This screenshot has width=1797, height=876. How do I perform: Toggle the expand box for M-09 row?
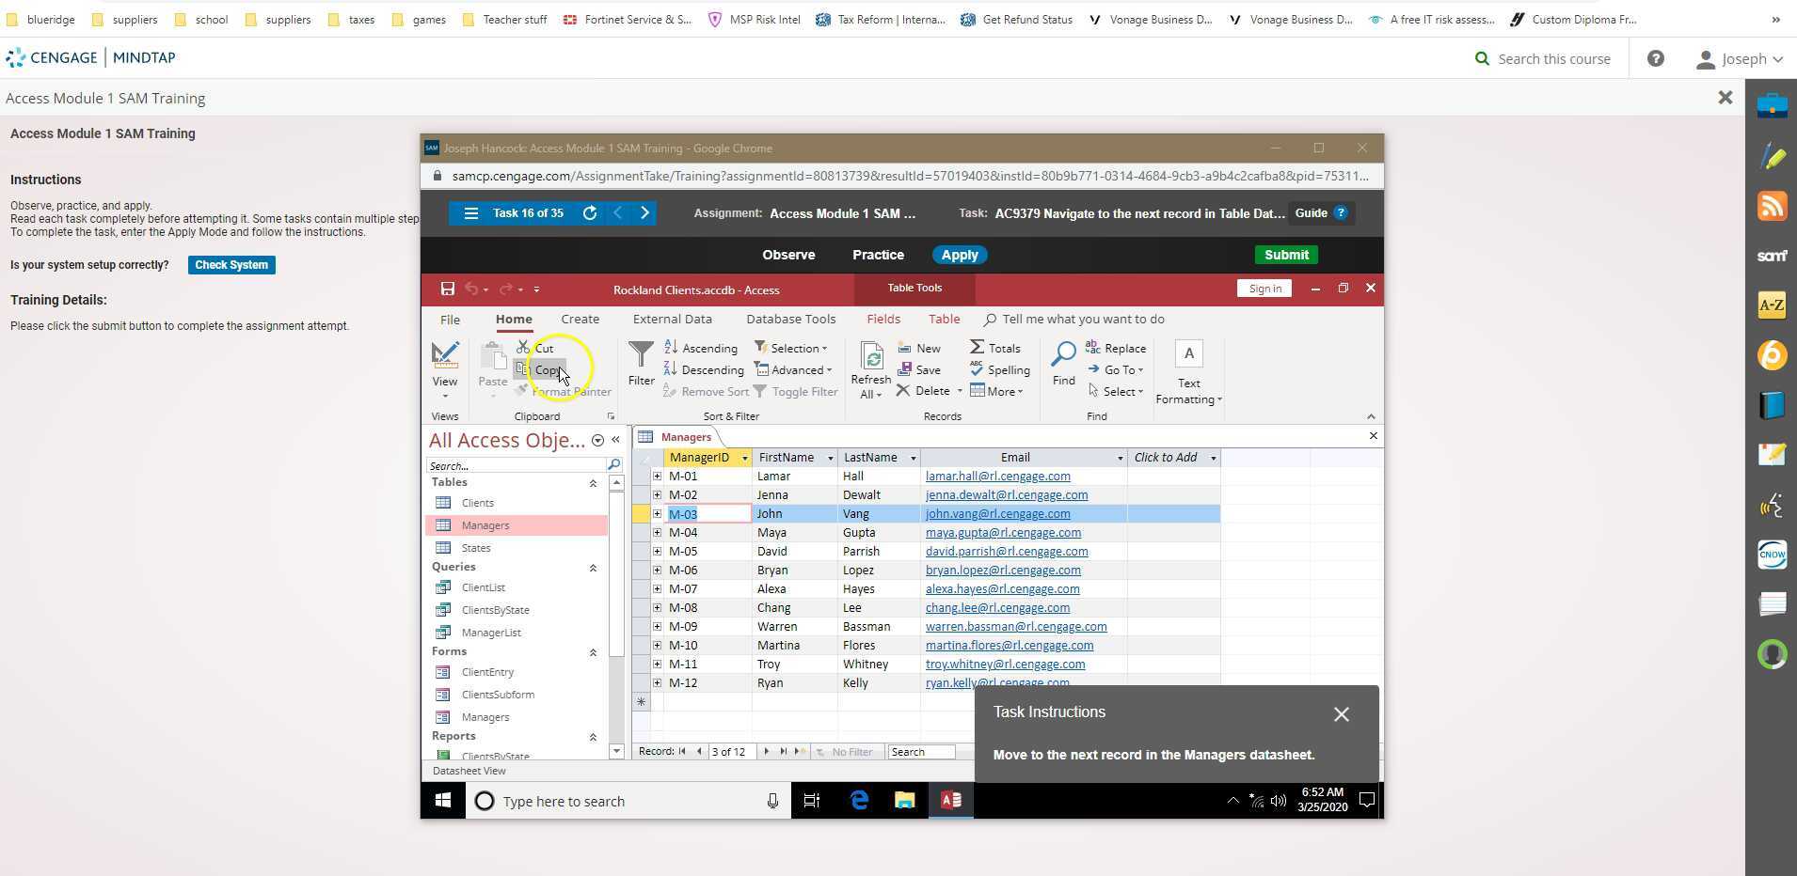[x=657, y=627]
